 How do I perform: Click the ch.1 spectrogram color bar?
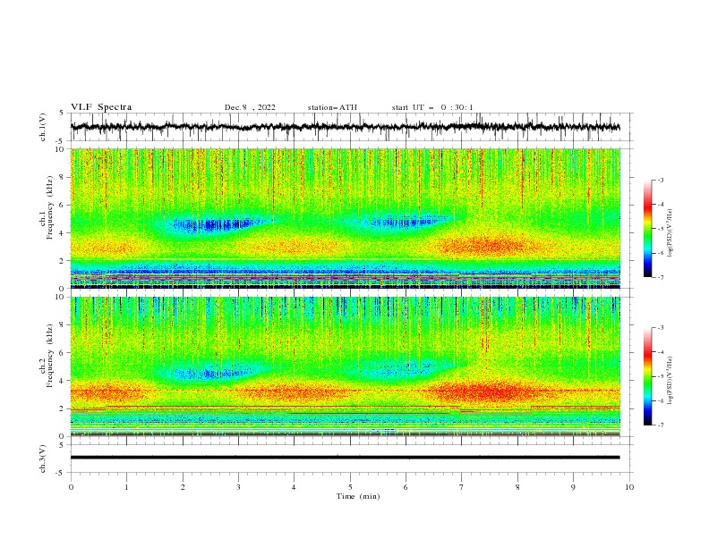[x=648, y=228]
